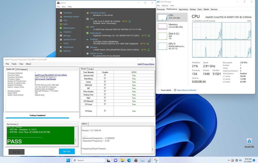Open the CPU chip icon in Speccy sidebar
Screen dimensions: 258x163
[61, 20]
